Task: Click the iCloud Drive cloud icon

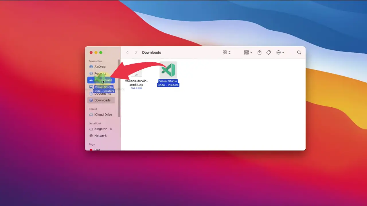Action: (x=91, y=114)
